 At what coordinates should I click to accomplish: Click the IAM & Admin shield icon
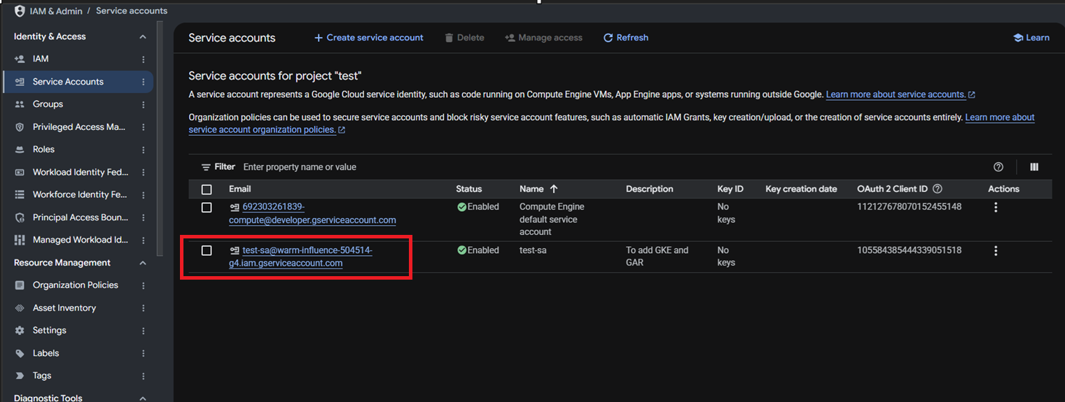click(20, 11)
